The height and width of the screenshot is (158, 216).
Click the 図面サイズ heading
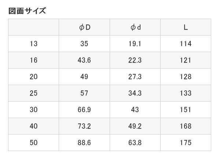(x=27, y=11)
